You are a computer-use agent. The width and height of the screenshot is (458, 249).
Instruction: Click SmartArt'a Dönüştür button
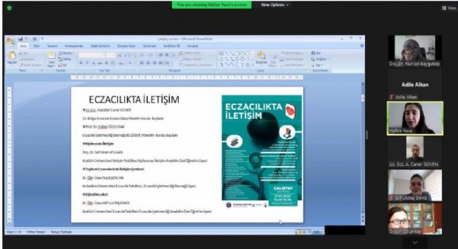coord(197,65)
